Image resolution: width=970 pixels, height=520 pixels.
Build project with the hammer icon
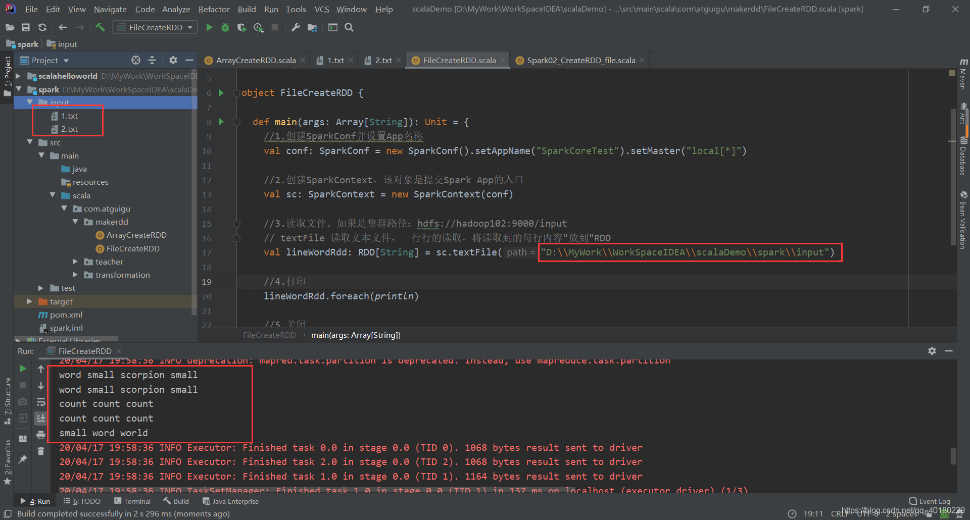click(100, 27)
